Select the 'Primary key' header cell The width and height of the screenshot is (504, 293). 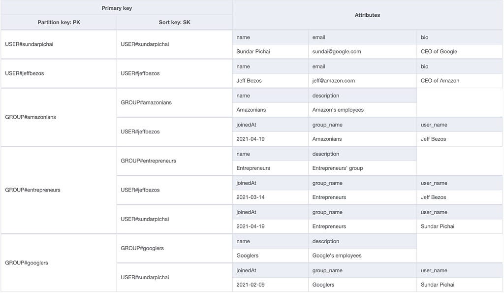116,8
